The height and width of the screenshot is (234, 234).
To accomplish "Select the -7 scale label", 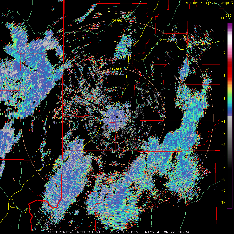I will pyautogui.click(x=223, y=191).
